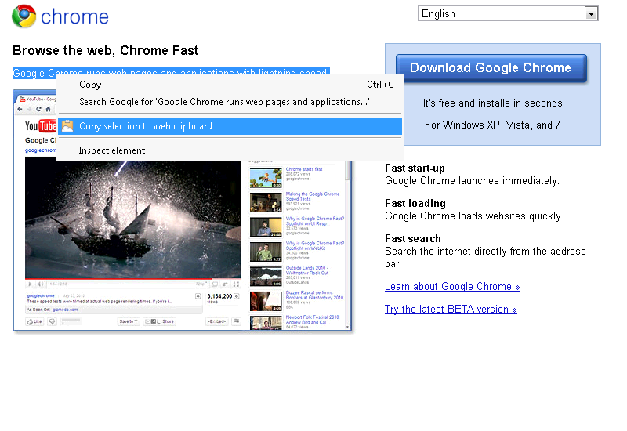The width and height of the screenshot is (627, 431).
Task: Follow the Try the latest BETA version link
Action: pos(451,310)
